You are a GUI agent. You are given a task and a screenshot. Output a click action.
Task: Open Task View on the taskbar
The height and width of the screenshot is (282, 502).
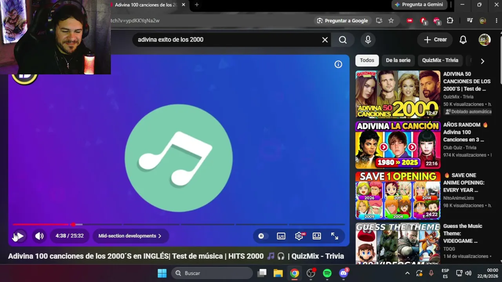tap(262, 273)
